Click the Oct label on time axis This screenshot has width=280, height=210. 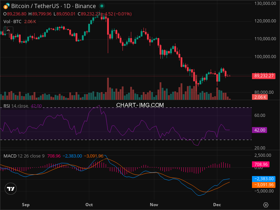click(x=89, y=204)
